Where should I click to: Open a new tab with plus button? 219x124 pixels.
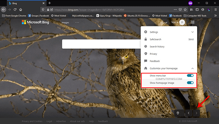coord(49,3)
